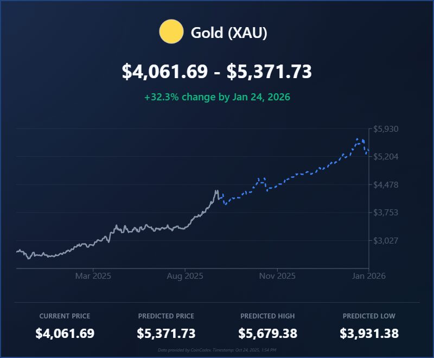Click the $3,753 y-axis label

[x=386, y=213]
